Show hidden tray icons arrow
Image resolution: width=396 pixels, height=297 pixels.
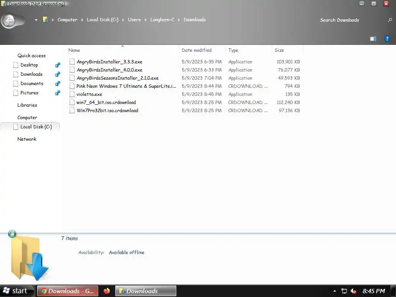[x=335, y=291]
